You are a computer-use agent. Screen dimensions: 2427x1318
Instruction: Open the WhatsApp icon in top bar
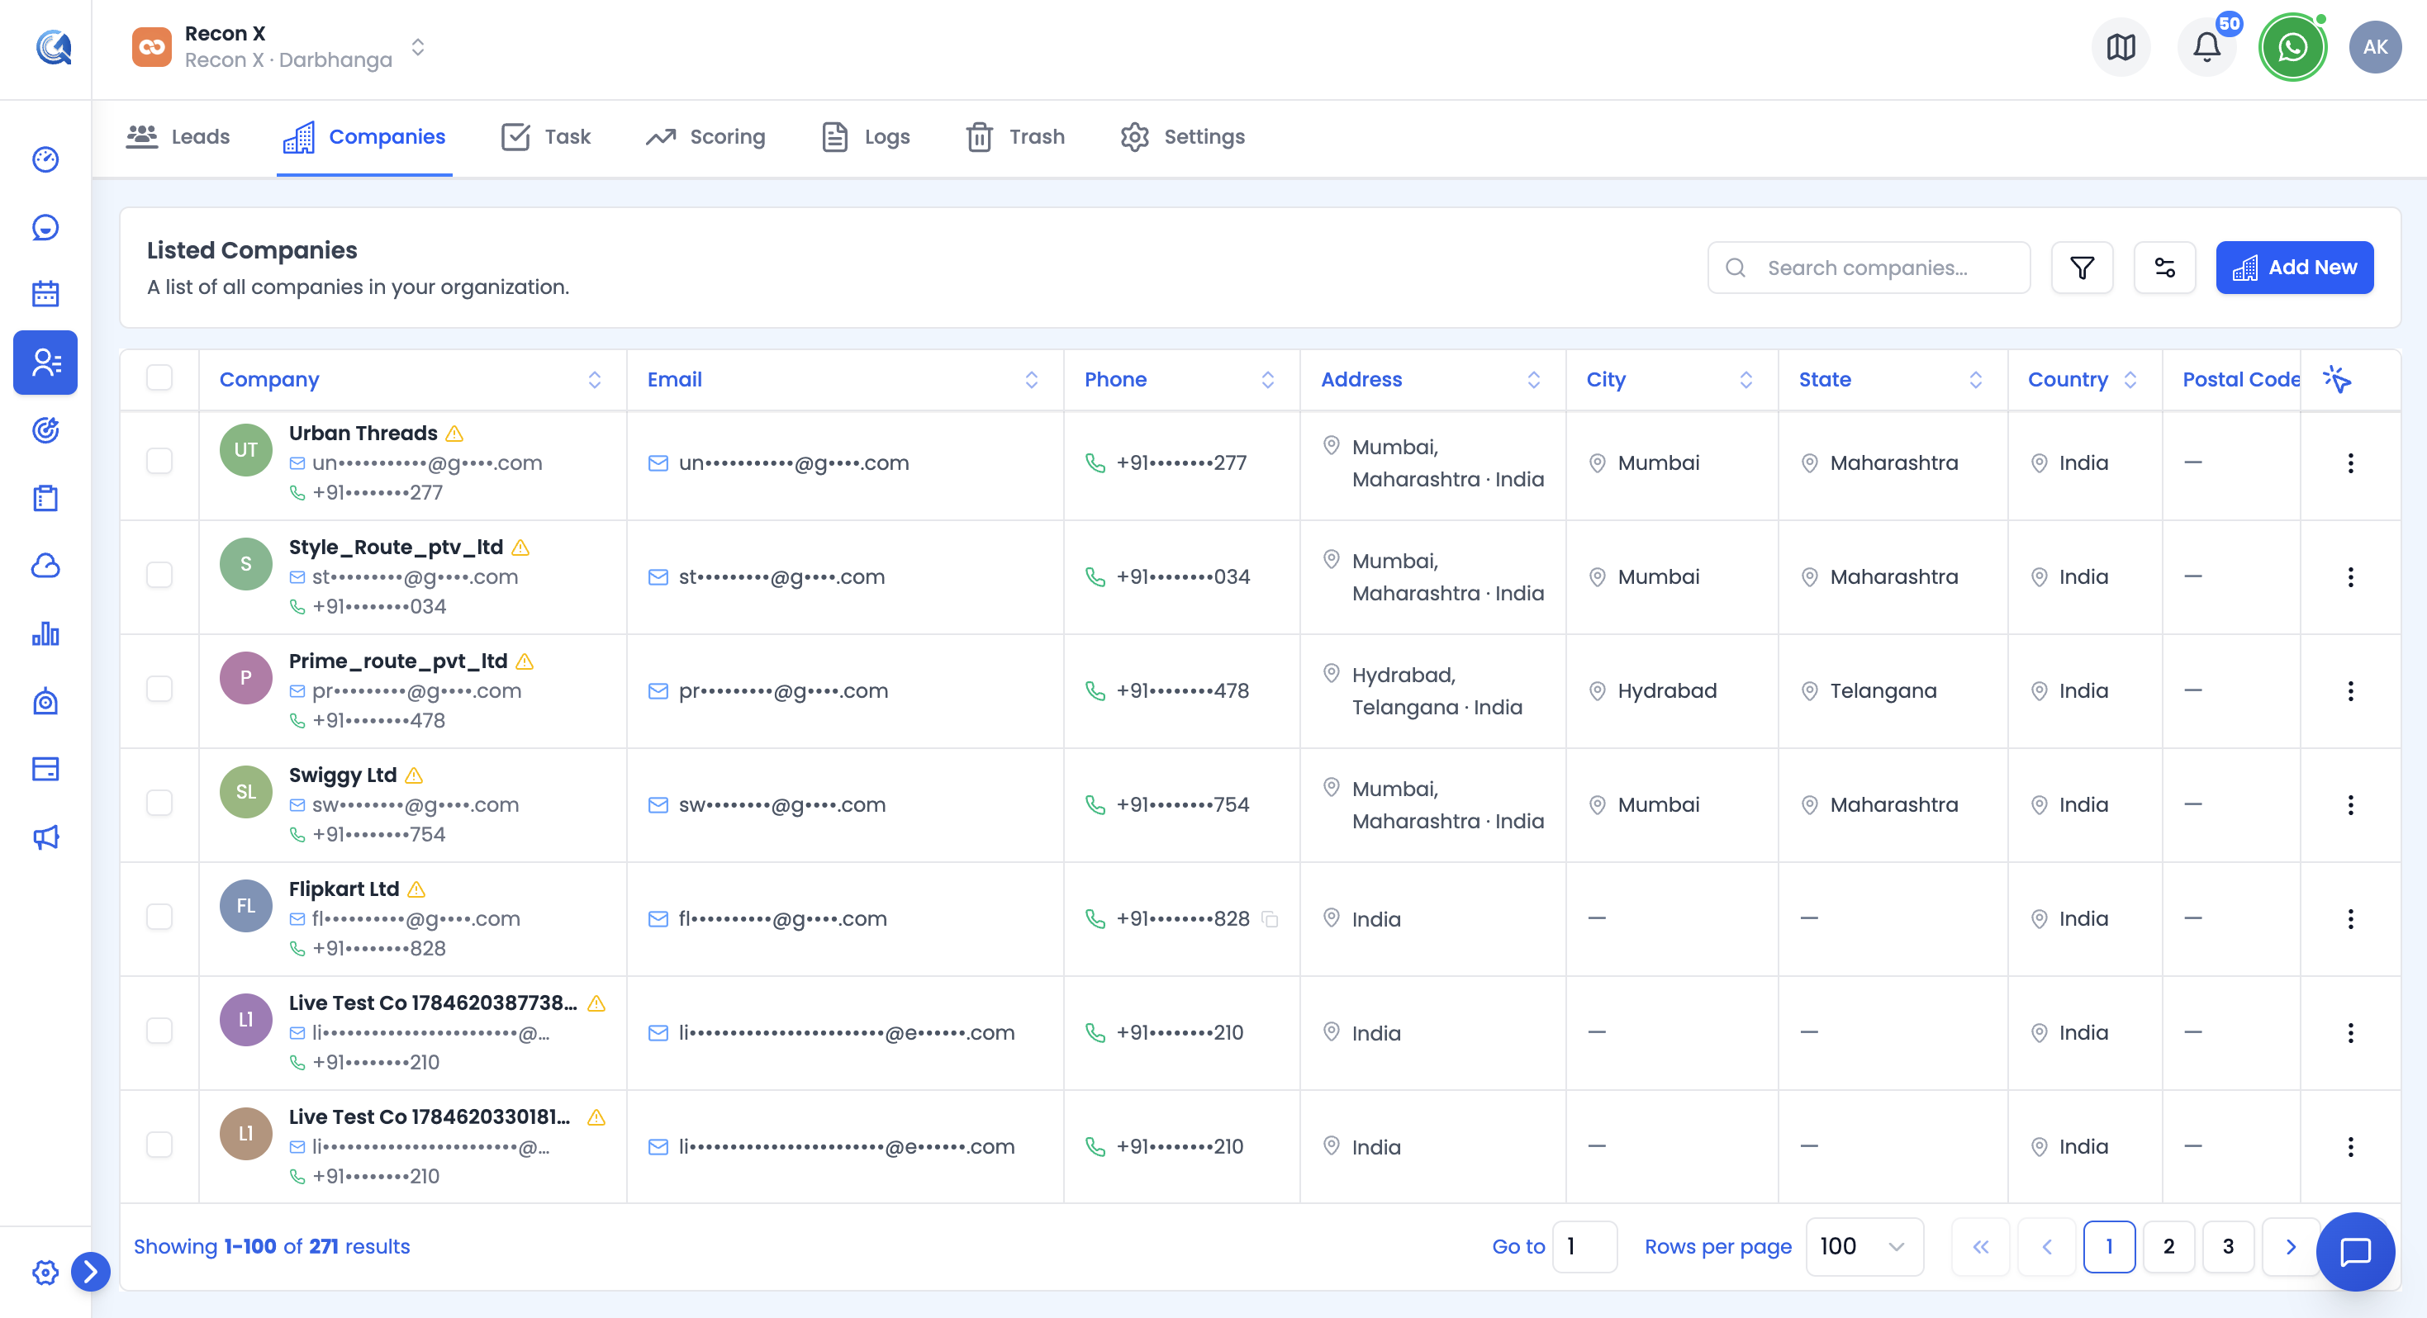pos(2292,47)
